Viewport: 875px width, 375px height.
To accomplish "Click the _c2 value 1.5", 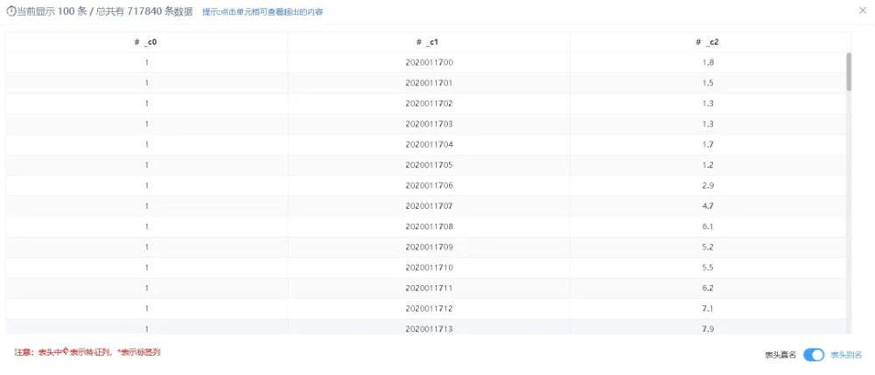I will tap(708, 83).
